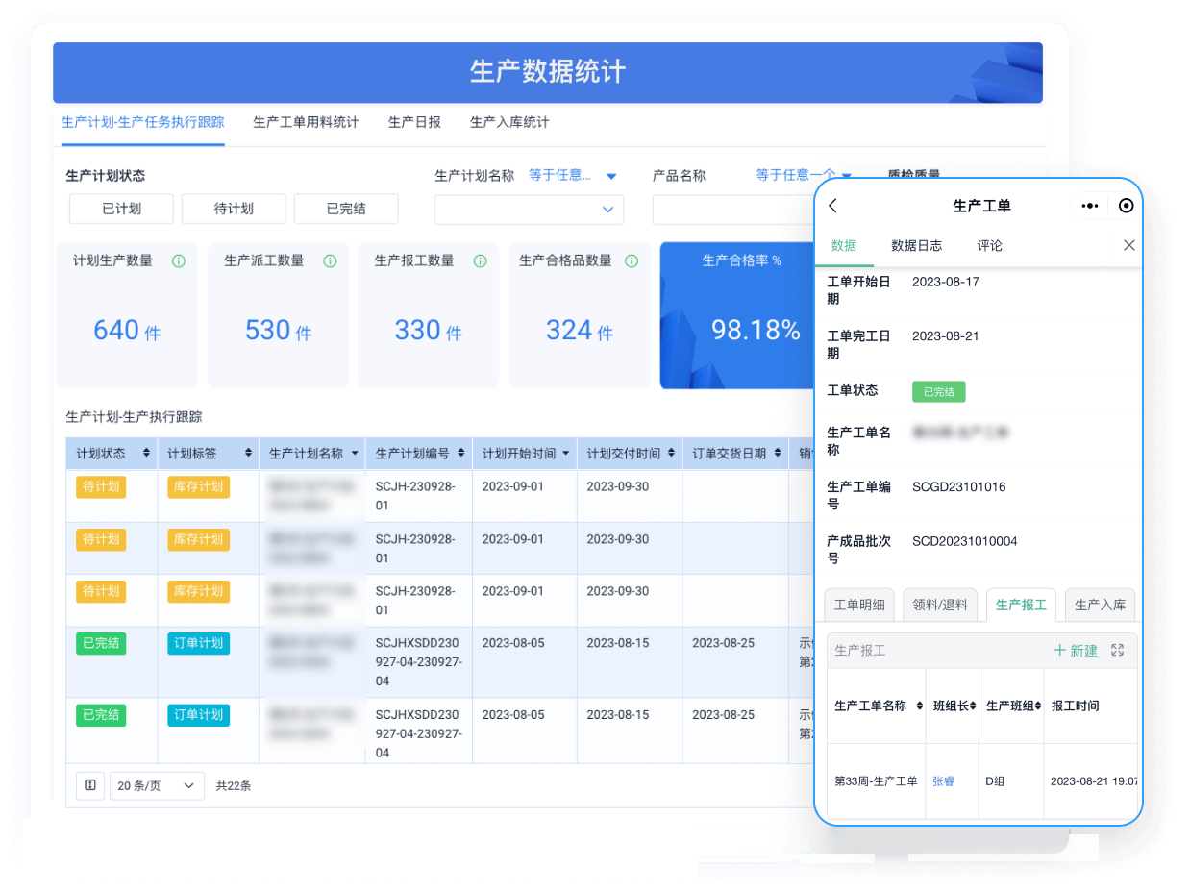Click the back arrow in 生产工单 panel
Image resolution: width=1190 pixels, height=892 pixels.
click(x=834, y=205)
